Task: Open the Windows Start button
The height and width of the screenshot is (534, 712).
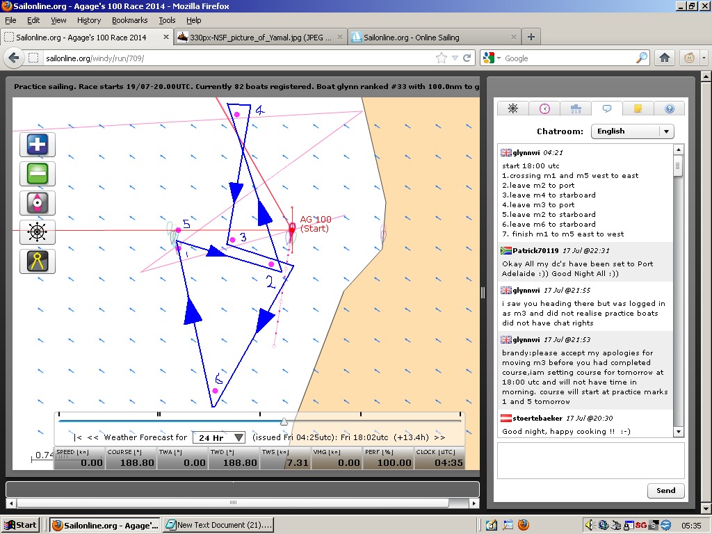Action: click(x=20, y=526)
